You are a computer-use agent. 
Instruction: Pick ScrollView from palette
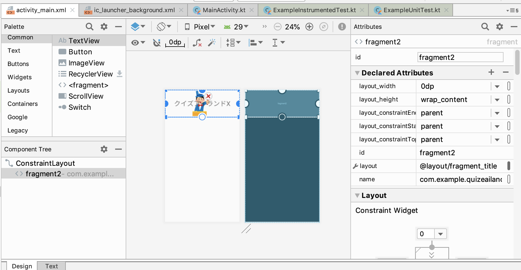pyautogui.click(x=89, y=96)
